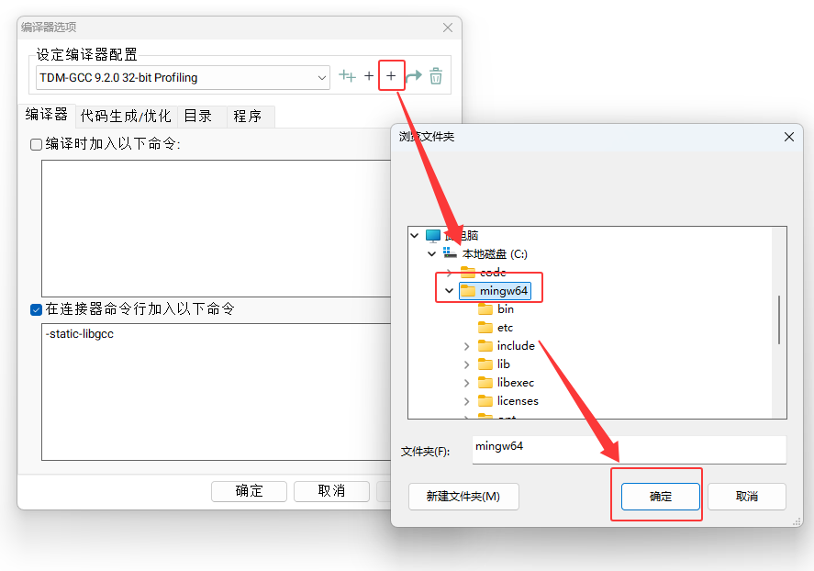This screenshot has height=571, width=814.
Task: Click the plus icon next to the rename arrow
Action: pyautogui.click(x=391, y=76)
